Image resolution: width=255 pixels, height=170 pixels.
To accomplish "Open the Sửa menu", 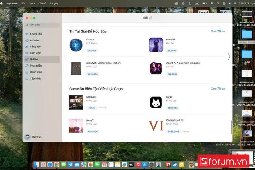I will pyautogui.click(x=23, y=3).
